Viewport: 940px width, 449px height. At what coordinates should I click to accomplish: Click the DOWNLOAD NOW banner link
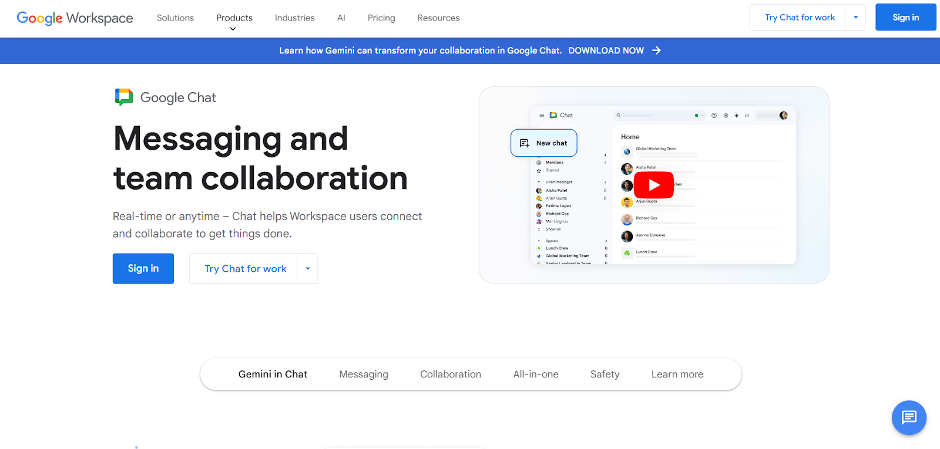click(x=606, y=50)
